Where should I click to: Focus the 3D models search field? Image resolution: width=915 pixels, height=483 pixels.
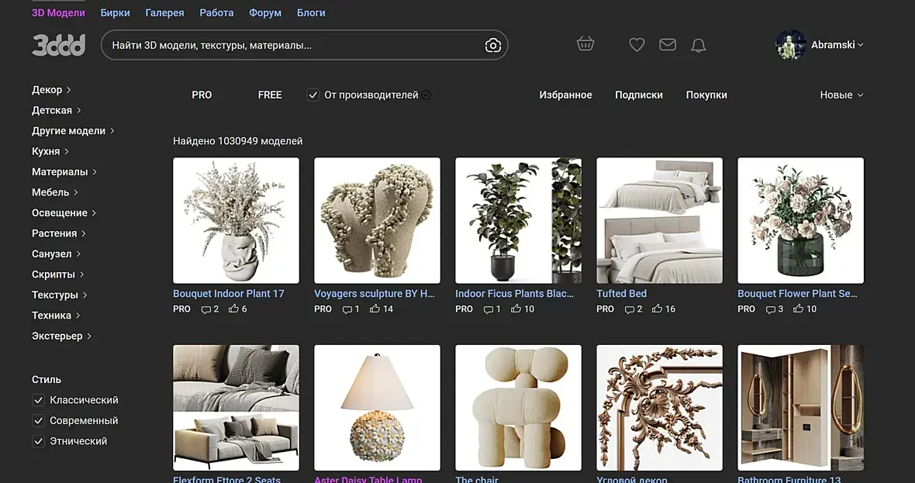coord(292,46)
